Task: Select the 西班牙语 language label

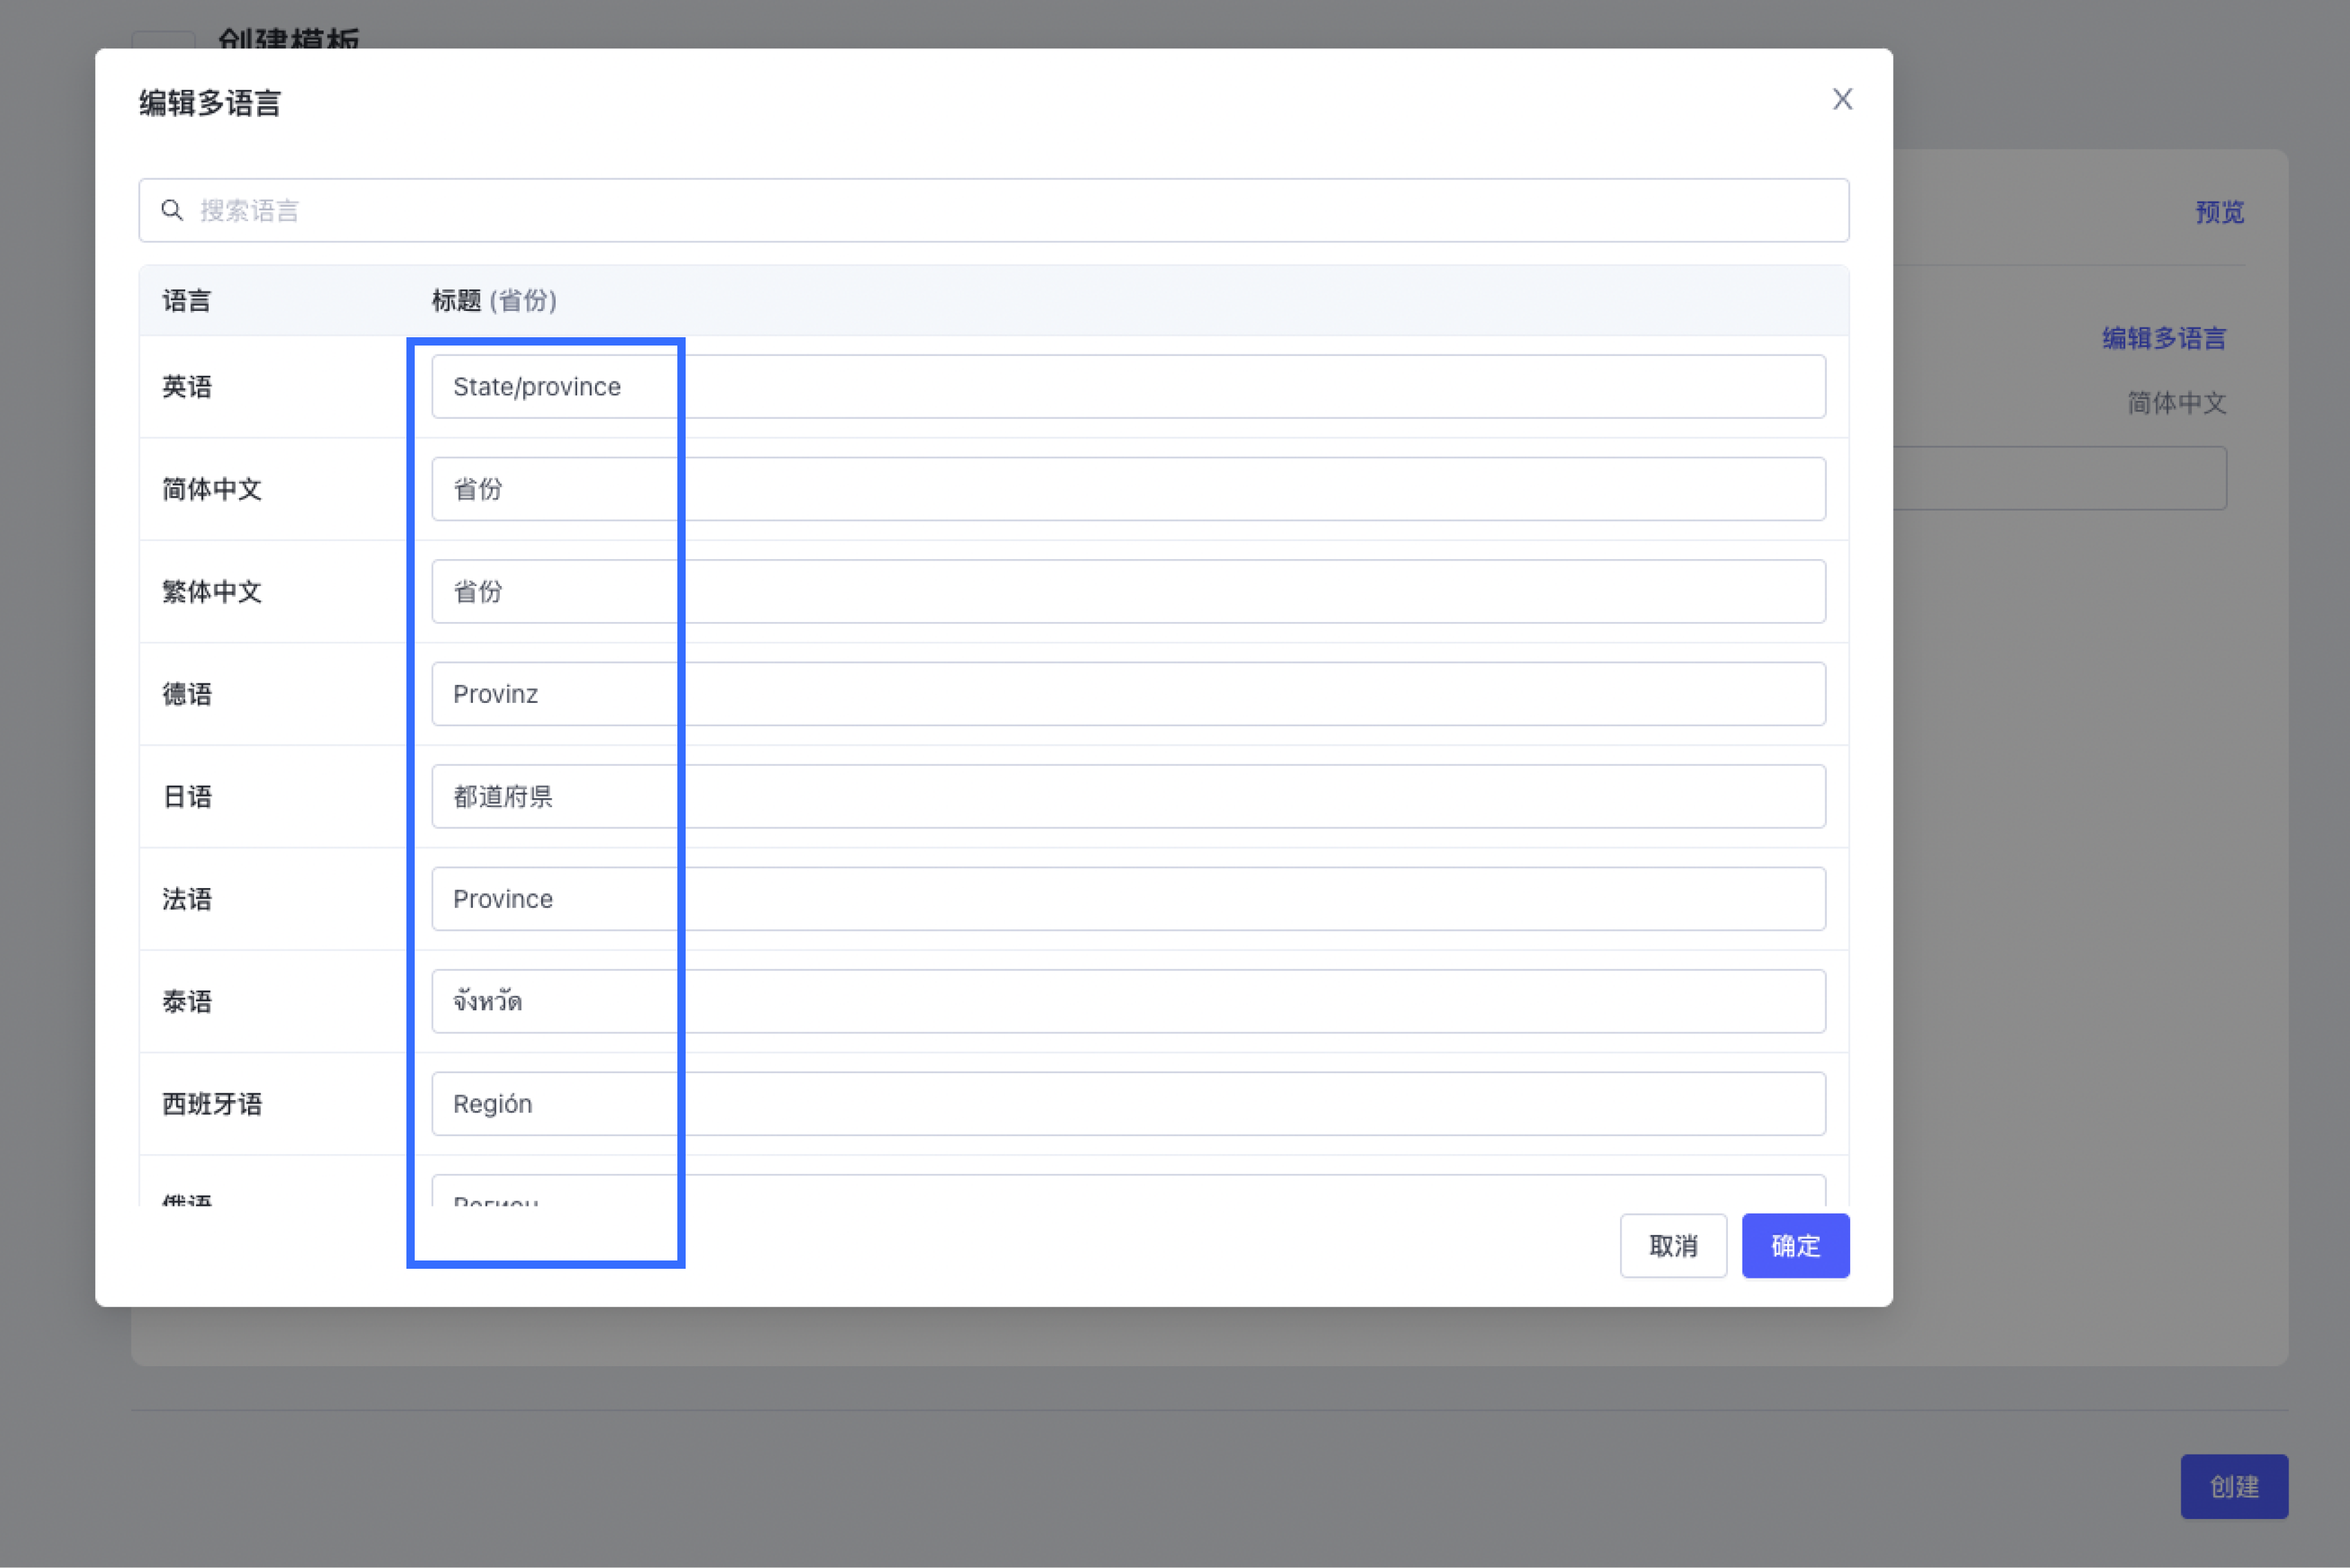Action: coord(212,1104)
